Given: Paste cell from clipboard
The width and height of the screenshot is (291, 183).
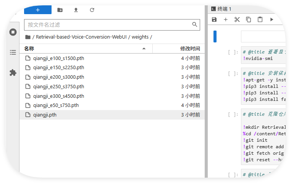Looking at the screenshot, I should [260, 19].
